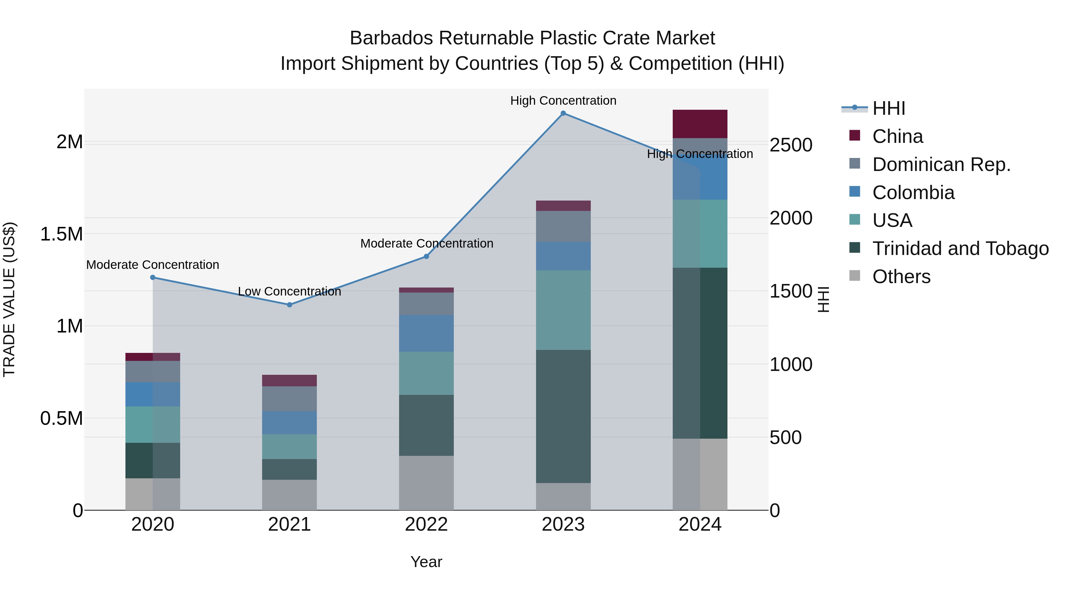Click the China bar segment for 2021
Screen dimensions: 1065x599
tap(289, 381)
